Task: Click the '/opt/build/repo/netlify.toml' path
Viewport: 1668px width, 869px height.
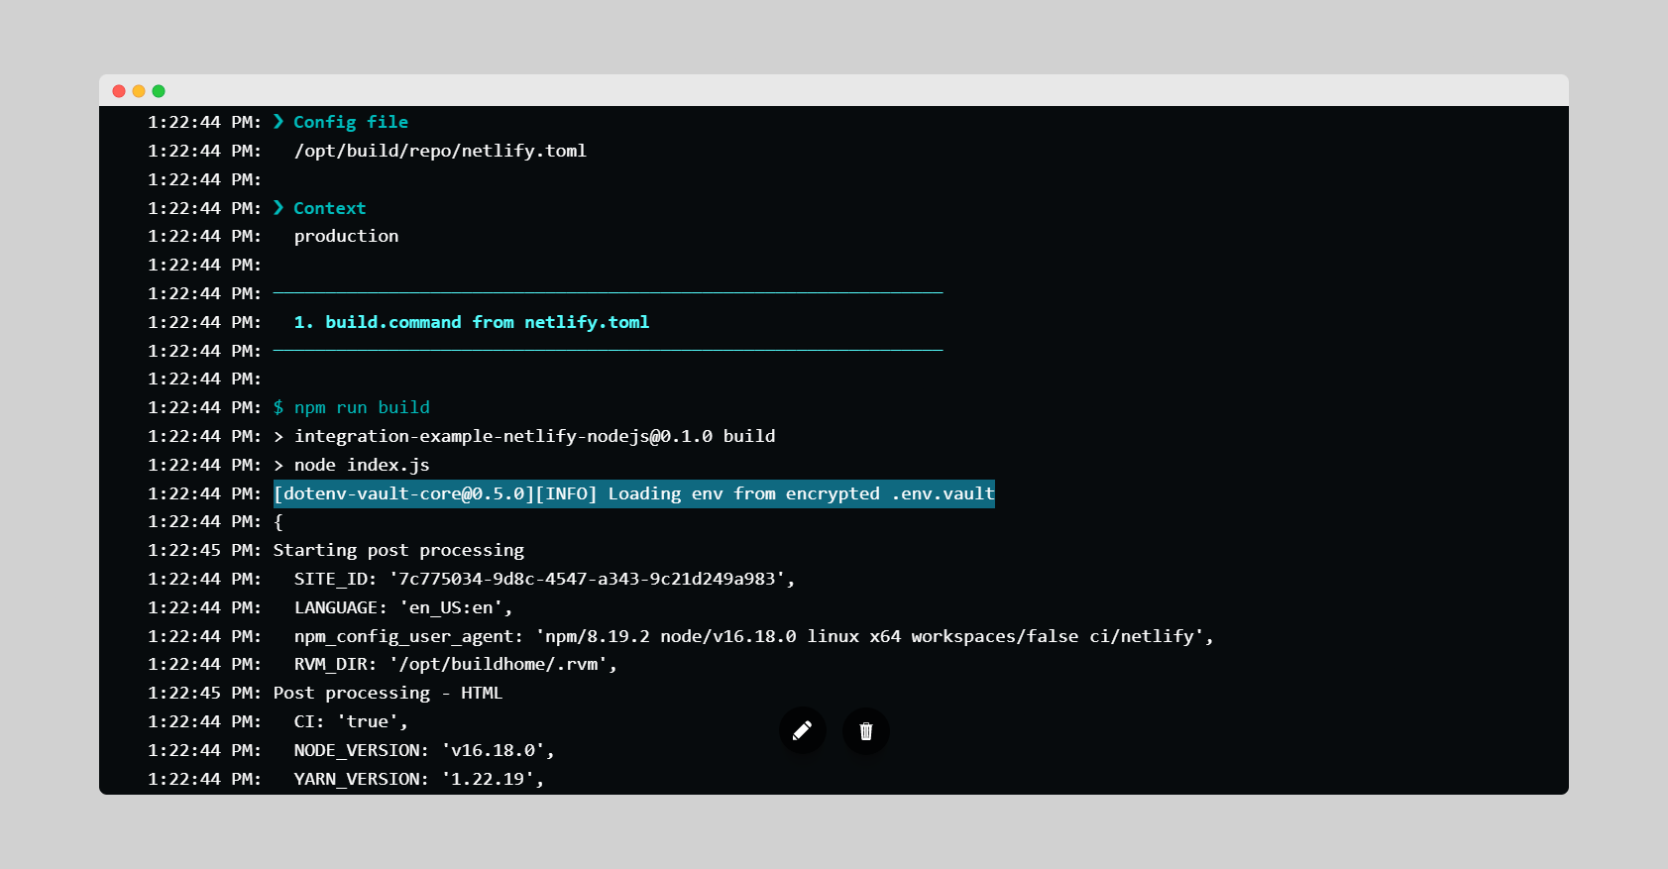Action: pyautogui.click(x=440, y=151)
